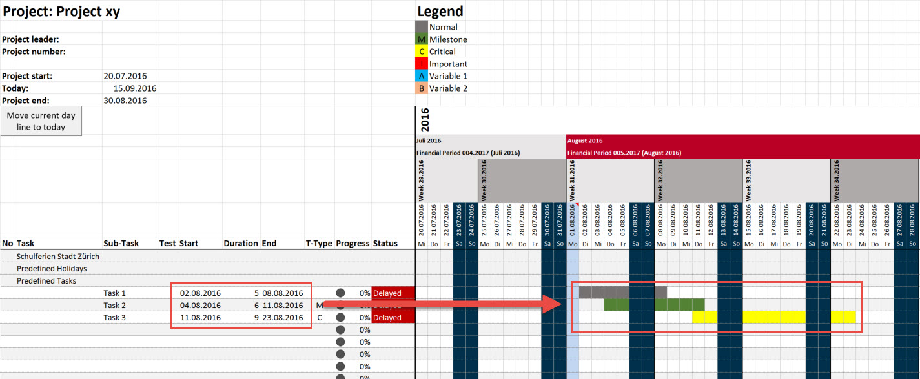This screenshot has width=920, height=379.
Task: Select the No column header
Action: point(8,244)
